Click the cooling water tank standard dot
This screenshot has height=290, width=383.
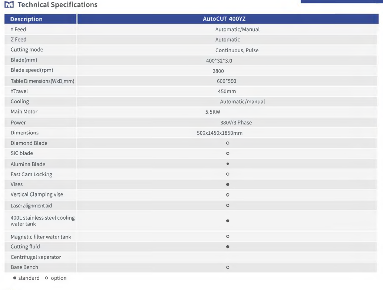[228, 221]
